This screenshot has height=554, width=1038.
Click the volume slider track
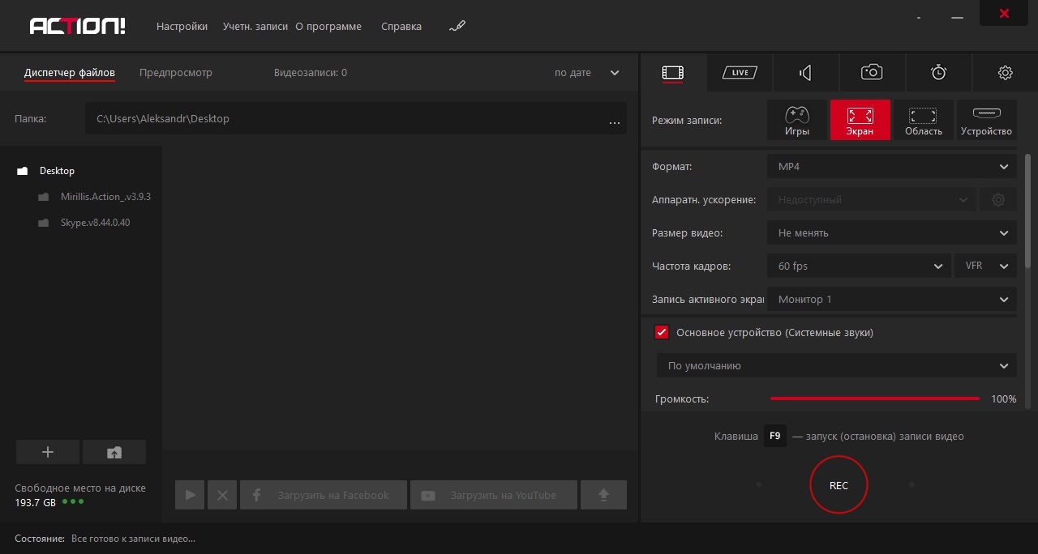(874, 398)
